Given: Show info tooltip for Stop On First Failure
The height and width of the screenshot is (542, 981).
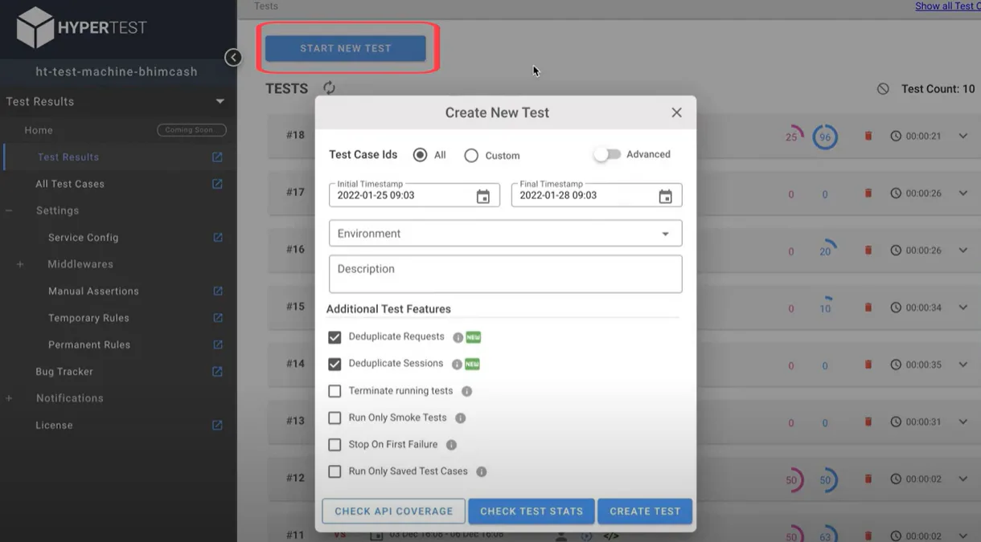Looking at the screenshot, I should [x=451, y=445].
